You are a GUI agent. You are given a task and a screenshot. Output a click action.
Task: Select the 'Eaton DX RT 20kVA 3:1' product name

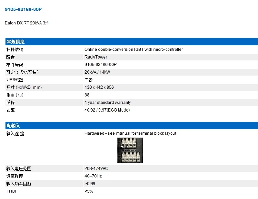[x=27, y=23]
